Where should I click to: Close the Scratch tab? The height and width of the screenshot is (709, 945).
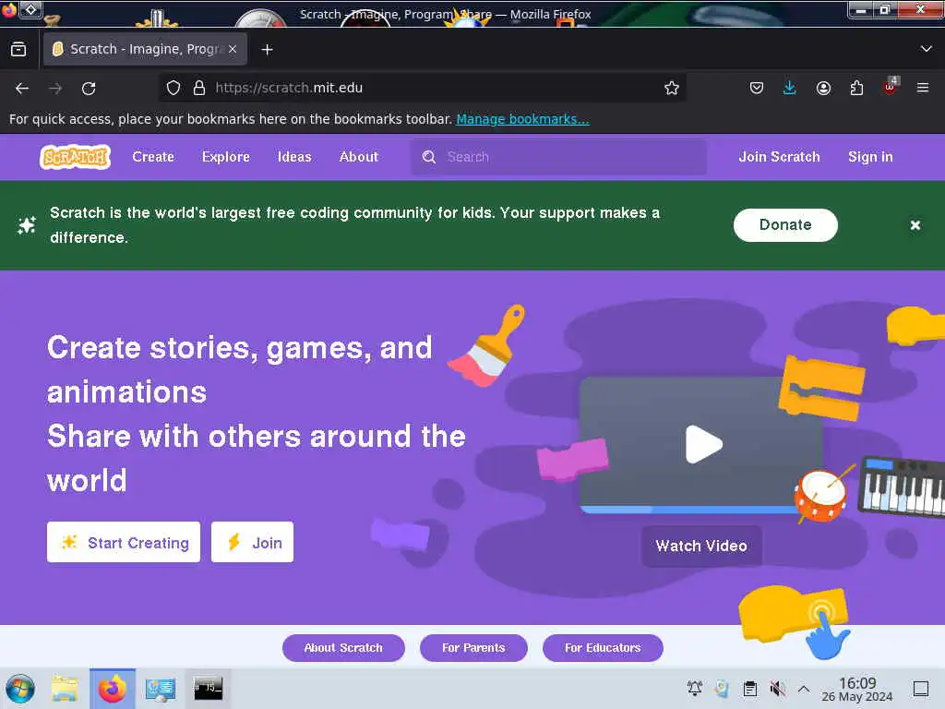(233, 50)
